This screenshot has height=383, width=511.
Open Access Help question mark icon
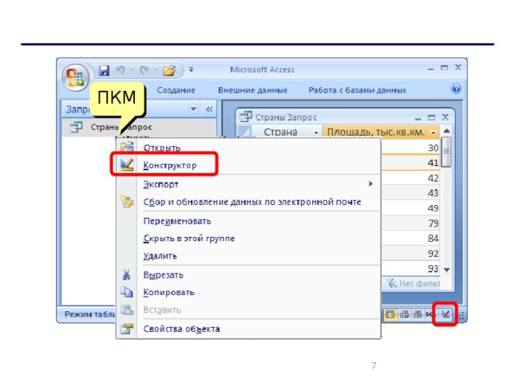click(456, 89)
